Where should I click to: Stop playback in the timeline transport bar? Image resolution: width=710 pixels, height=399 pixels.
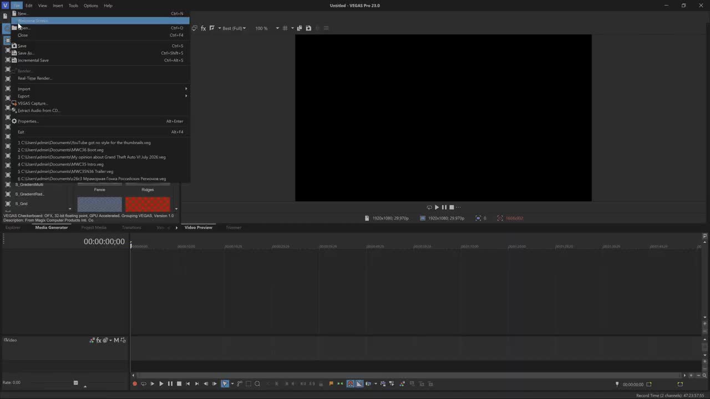(179, 383)
